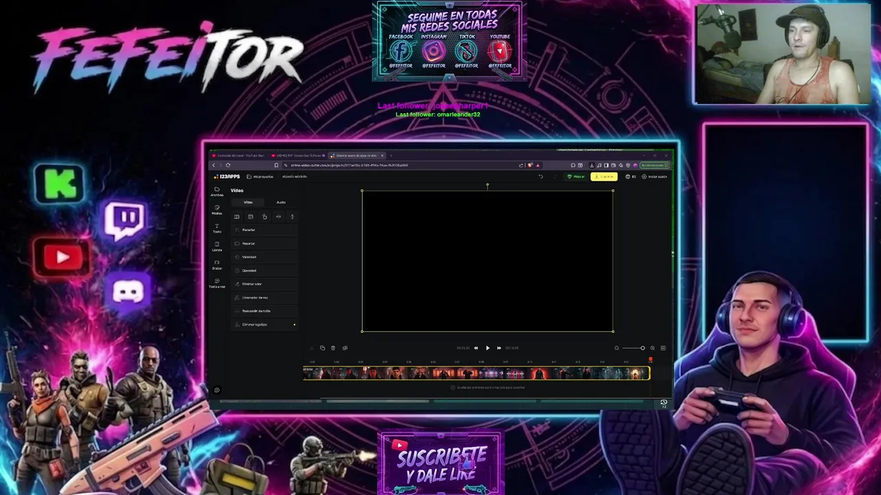Click the duplicate clip icon above the timeline
The image size is (881, 495).
click(x=322, y=348)
